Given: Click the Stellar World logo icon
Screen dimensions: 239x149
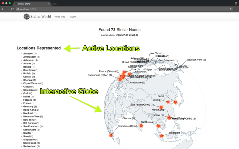Looking at the screenshot, I should click(x=27, y=17).
